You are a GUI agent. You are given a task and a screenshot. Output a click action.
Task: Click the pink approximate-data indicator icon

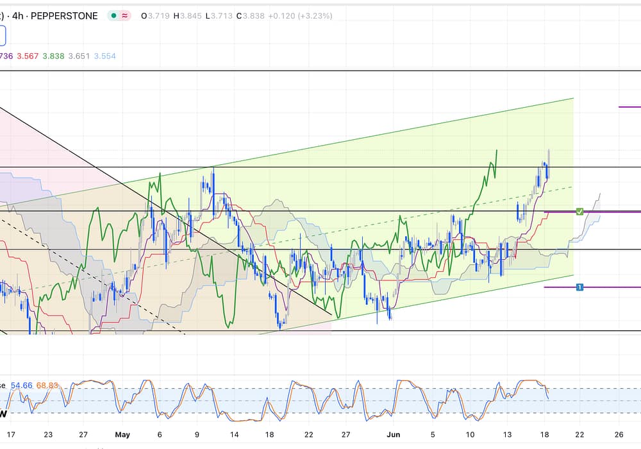(126, 15)
